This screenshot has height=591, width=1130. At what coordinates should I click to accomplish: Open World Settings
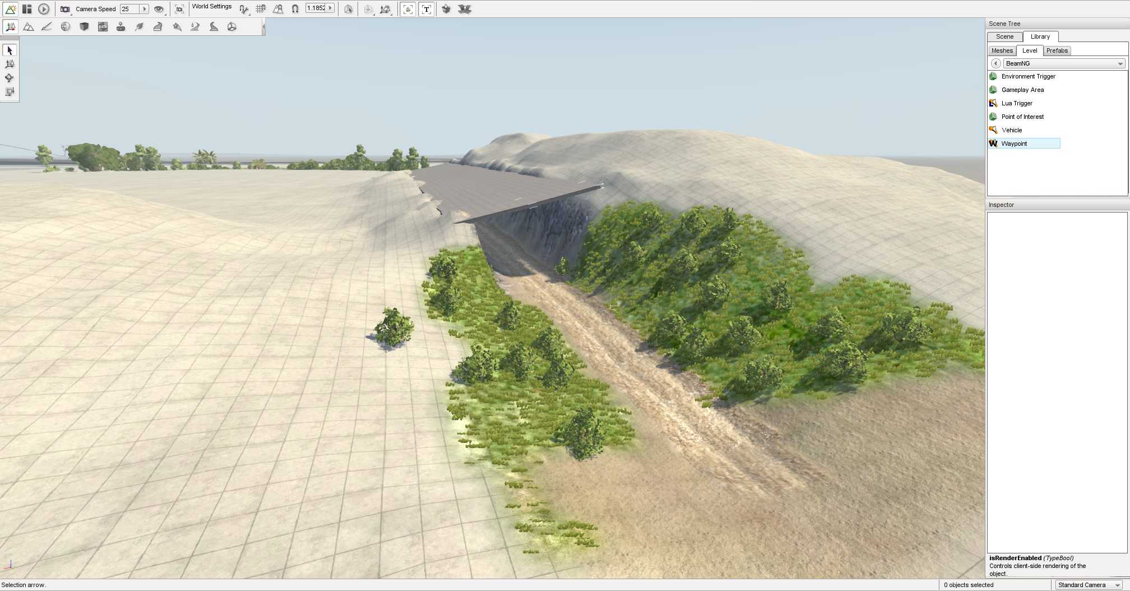pos(212,7)
